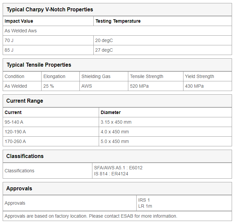The image size is (233, 223).
Task: Click the 70 J impact value cell
Action: coord(48,40)
